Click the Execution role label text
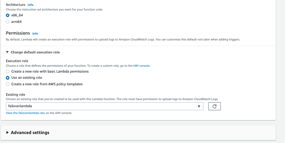Viewport: 285px width, 143px height. click(17, 61)
